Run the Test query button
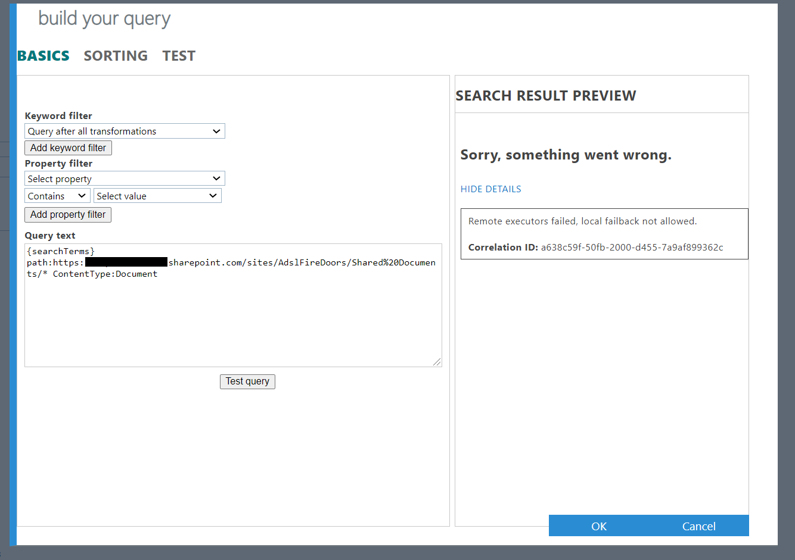Image resolution: width=795 pixels, height=560 pixels. tap(247, 381)
